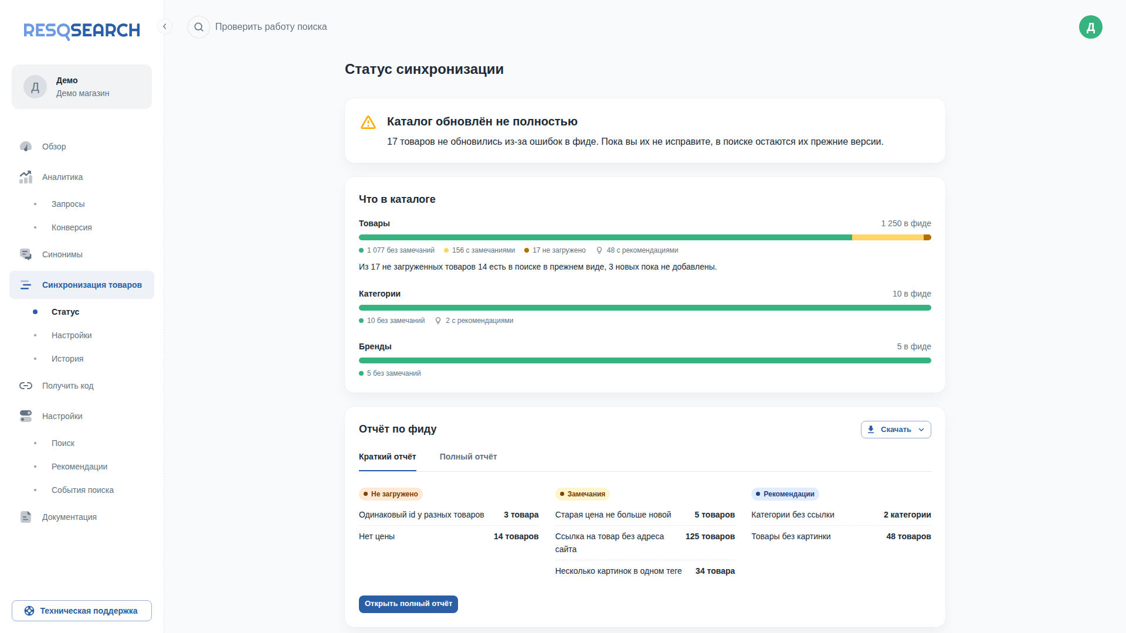Click the Настройки toggle icon

click(26, 416)
